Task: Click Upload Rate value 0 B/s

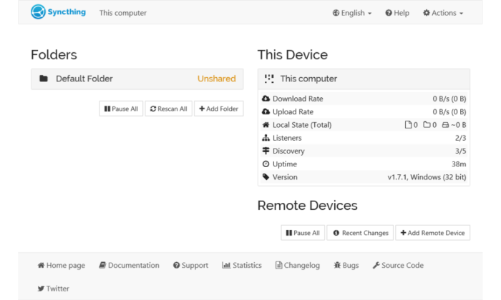Action: coord(449,112)
